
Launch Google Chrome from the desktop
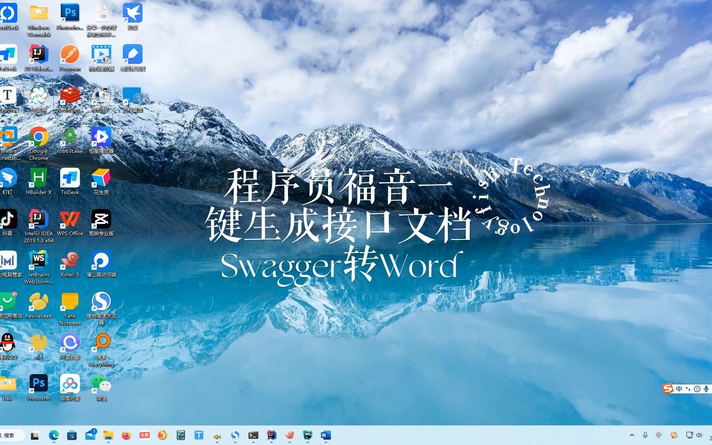38,144
